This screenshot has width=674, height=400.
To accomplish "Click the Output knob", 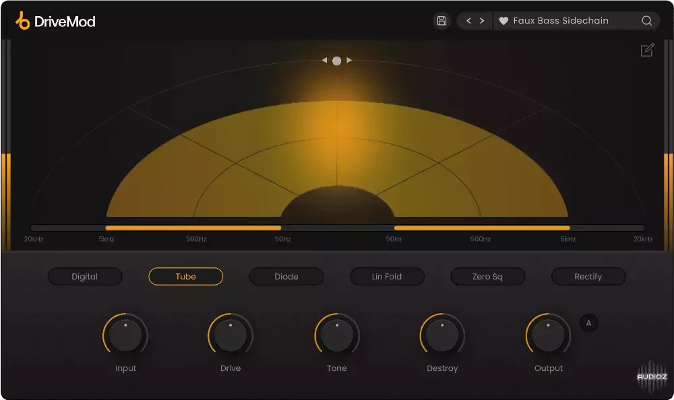I will pos(548,335).
